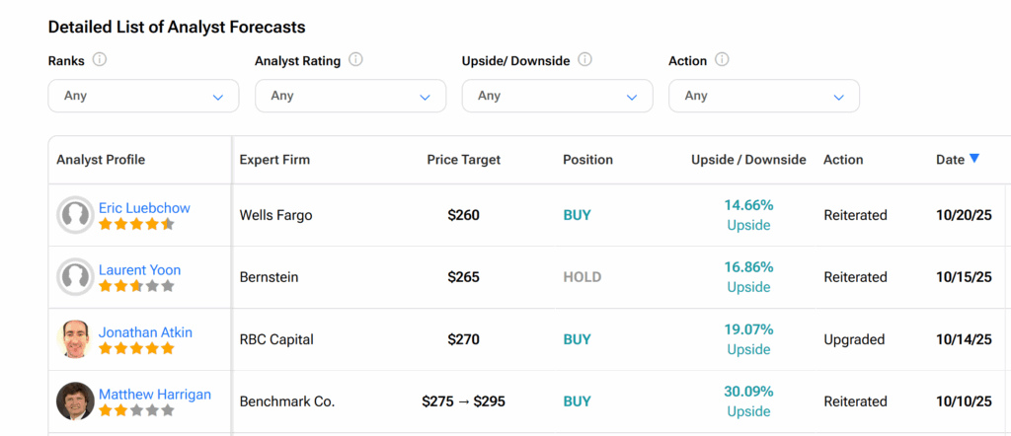Open the Upside/Downside filter dropdown
Screen dimensions: 1011x436
(x=557, y=96)
